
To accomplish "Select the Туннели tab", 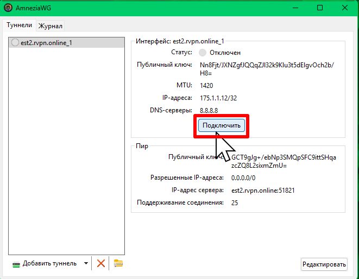I will (x=20, y=26).
